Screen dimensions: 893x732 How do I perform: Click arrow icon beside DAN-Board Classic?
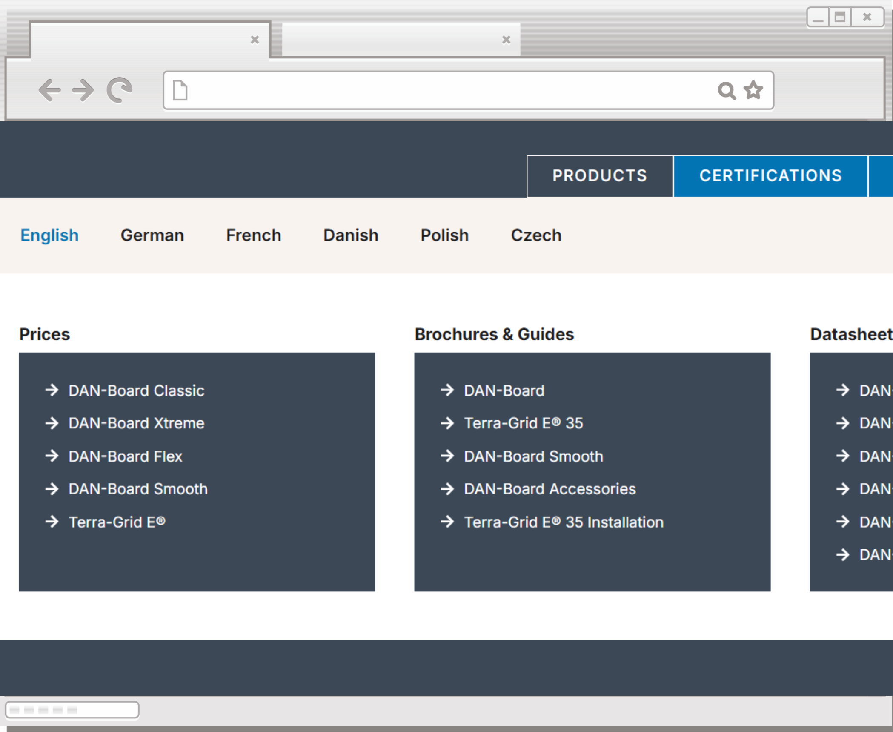[x=52, y=390]
